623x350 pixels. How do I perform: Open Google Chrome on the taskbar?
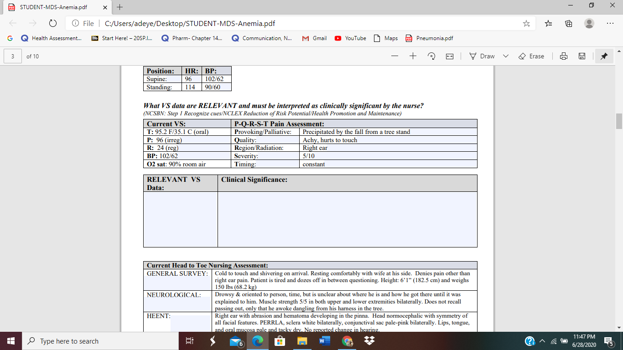coord(347,341)
